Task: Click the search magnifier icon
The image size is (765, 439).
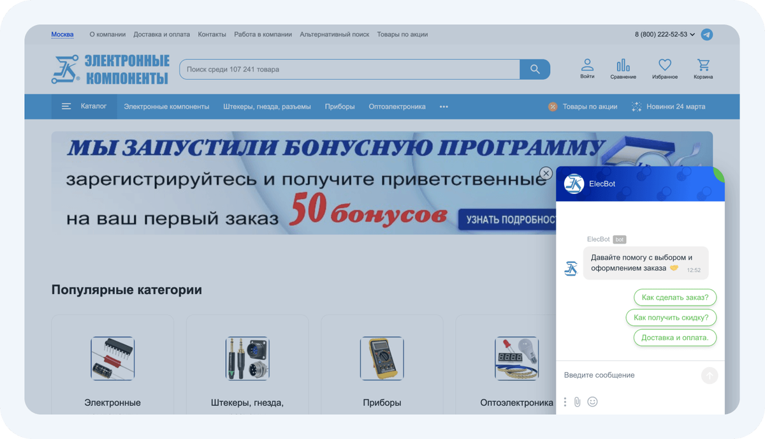Action: tap(535, 69)
